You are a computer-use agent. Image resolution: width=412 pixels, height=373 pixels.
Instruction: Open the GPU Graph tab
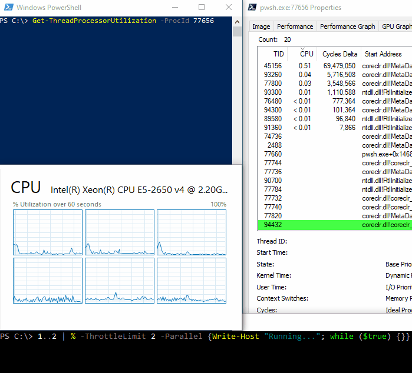coord(395,26)
